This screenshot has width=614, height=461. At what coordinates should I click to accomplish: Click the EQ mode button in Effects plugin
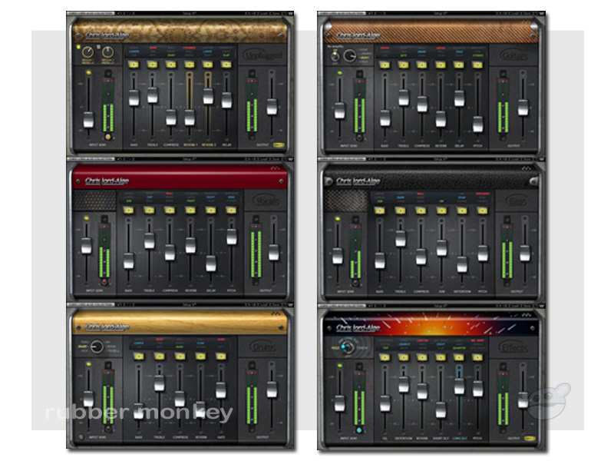coord(385,357)
